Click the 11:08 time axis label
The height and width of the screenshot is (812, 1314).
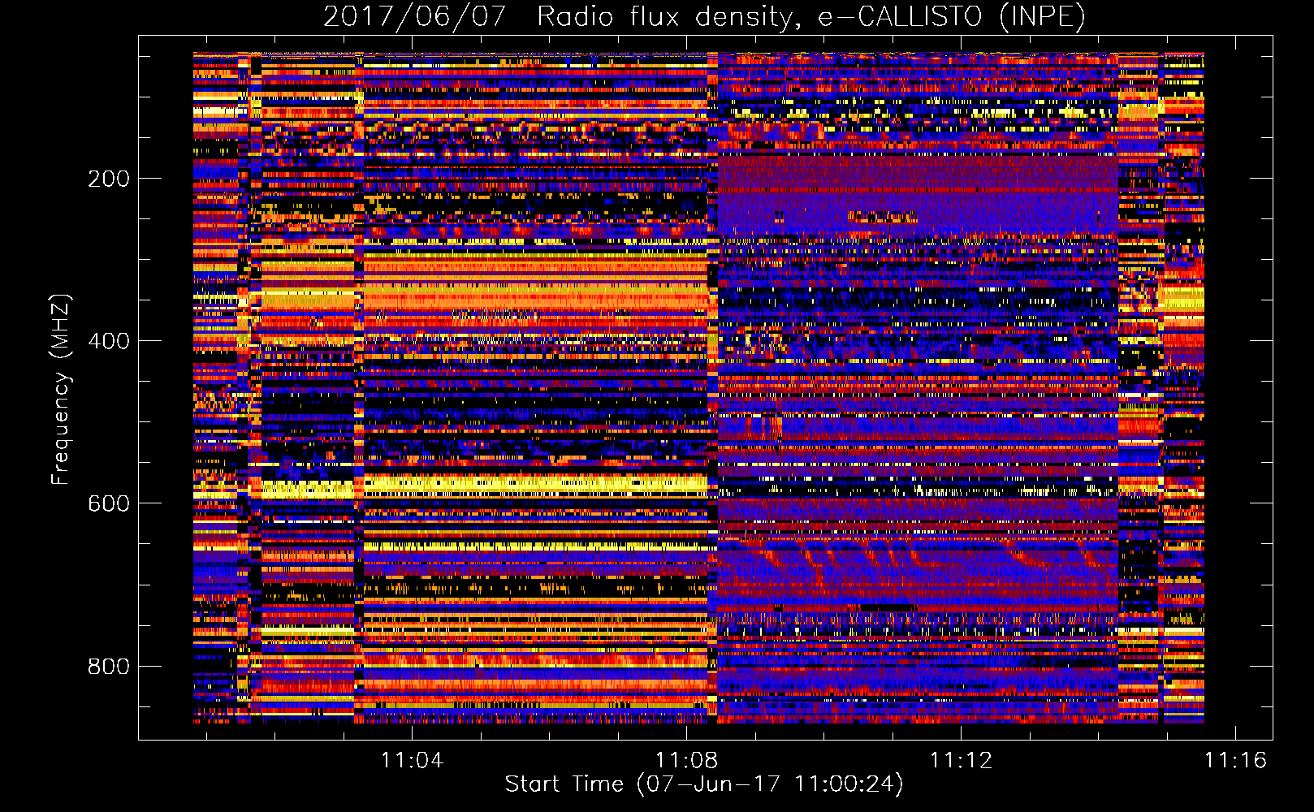pos(687,760)
